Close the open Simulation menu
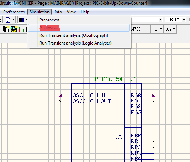190x162 pixels. point(39,12)
